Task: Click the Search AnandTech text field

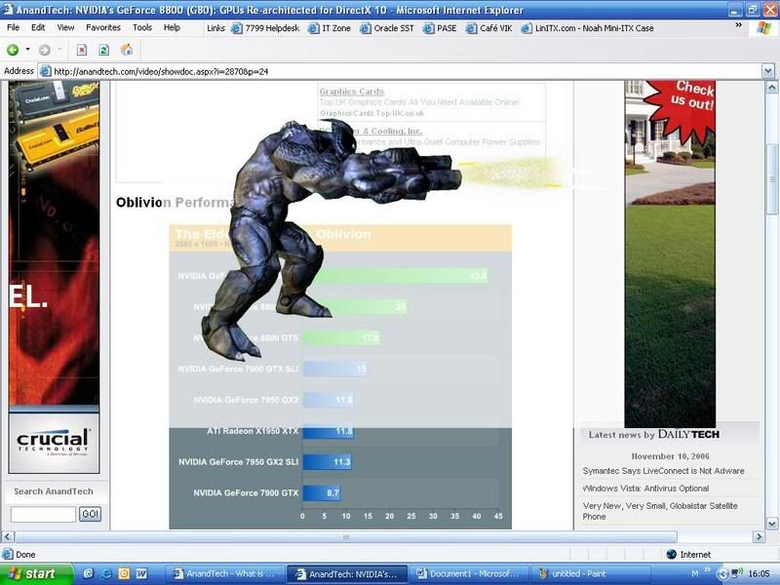Action: [43, 514]
